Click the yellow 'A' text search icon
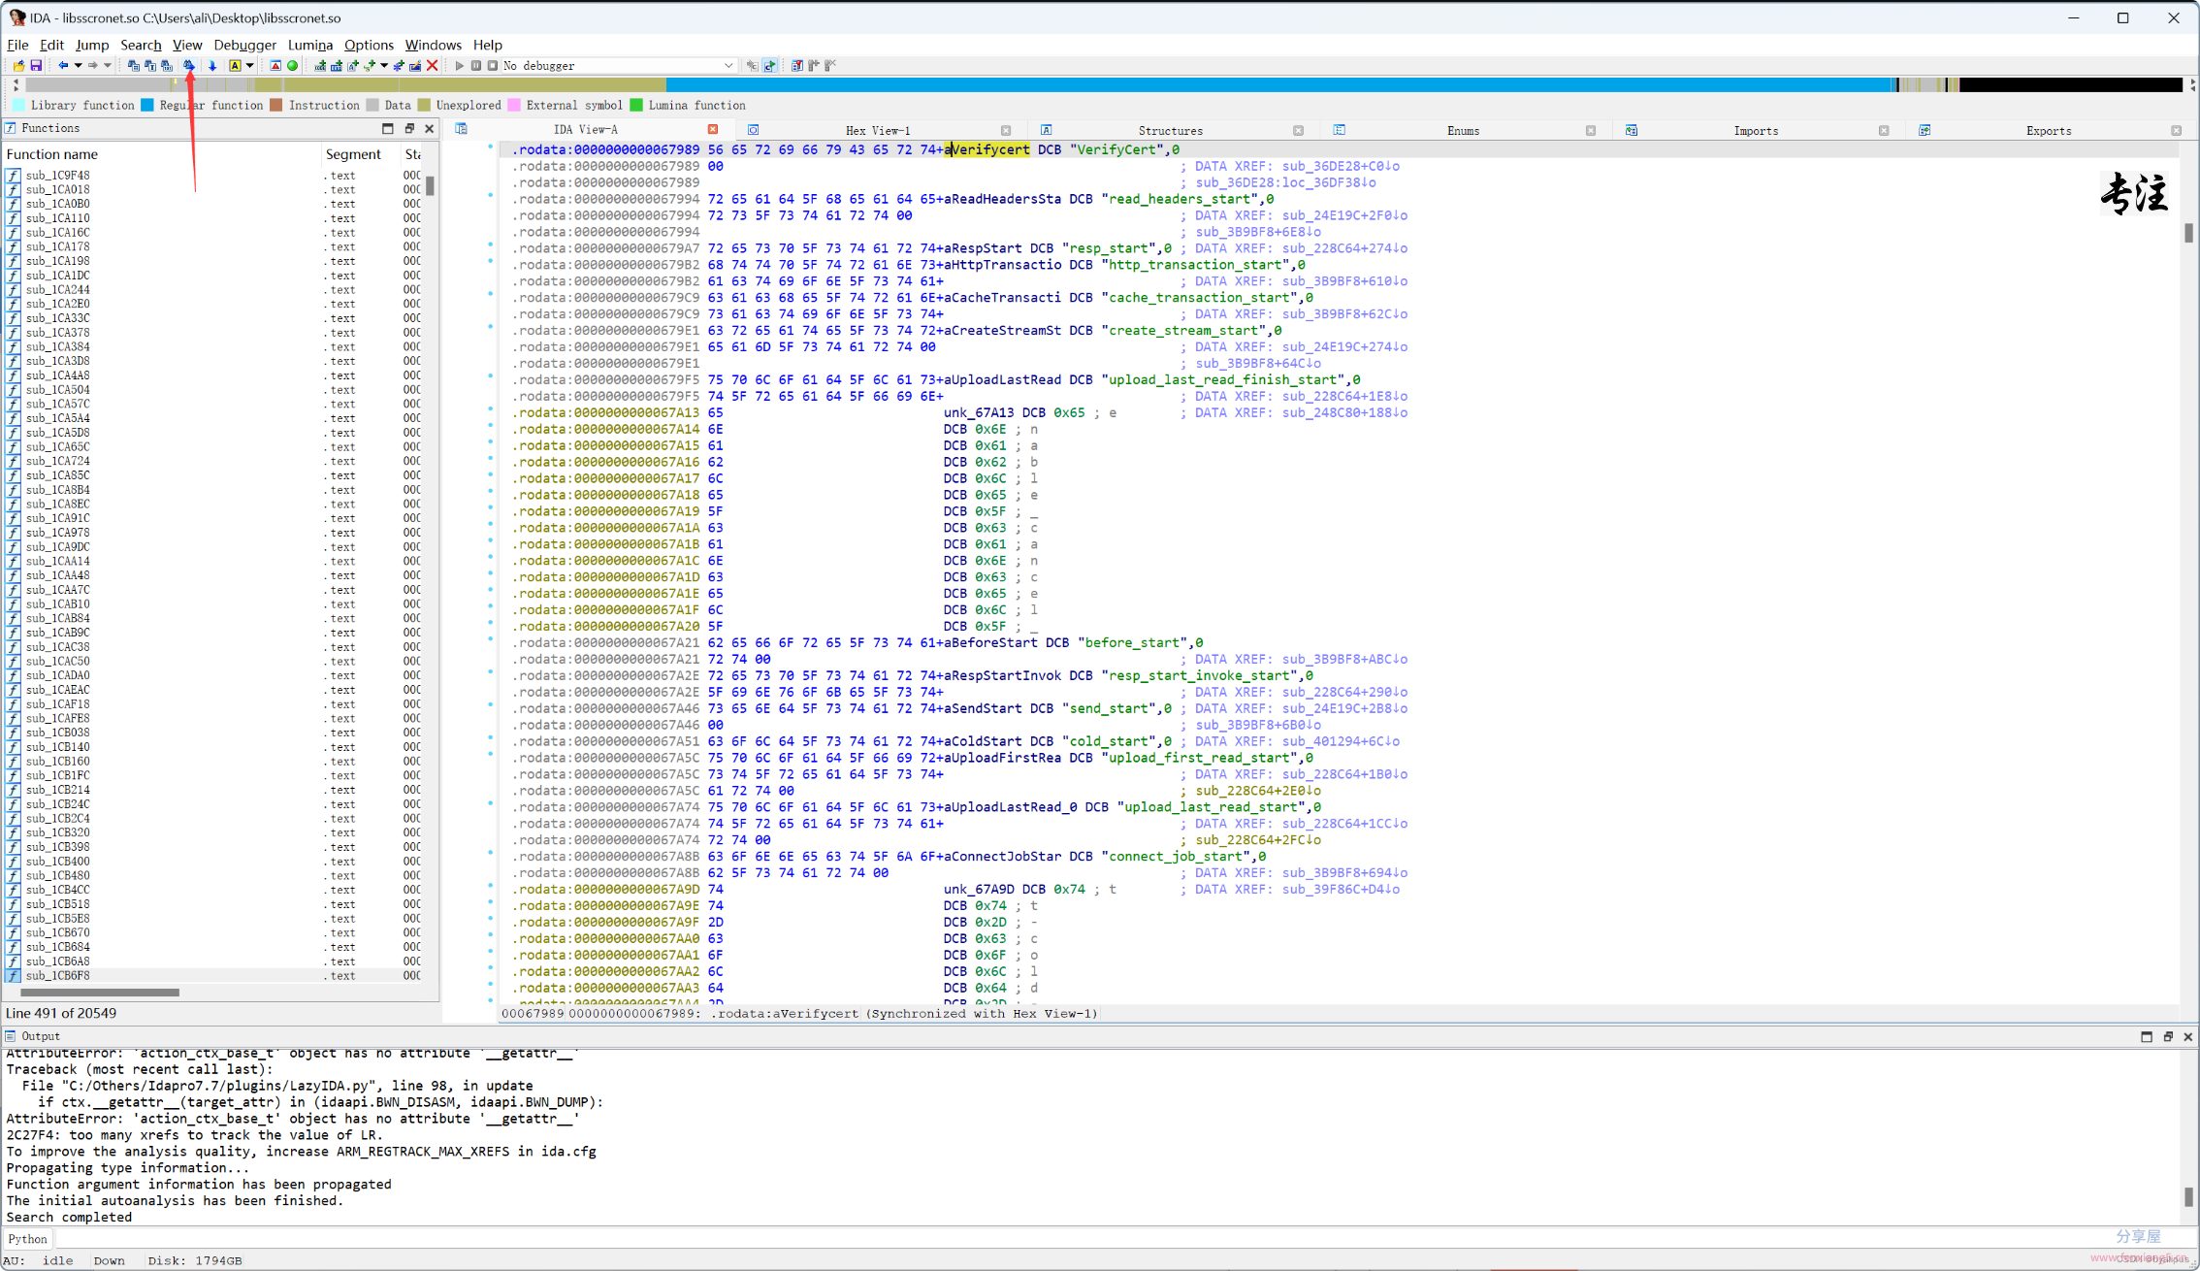The width and height of the screenshot is (2200, 1271). click(x=235, y=66)
